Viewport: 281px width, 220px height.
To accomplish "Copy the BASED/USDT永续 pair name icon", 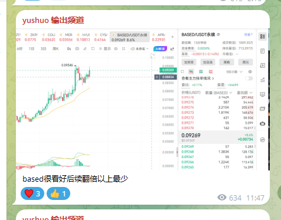I will click(x=218, y=35).
